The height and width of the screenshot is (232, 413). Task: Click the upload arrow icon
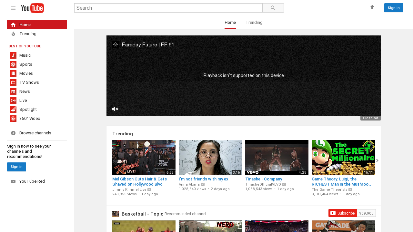pyautogui.click(x=372, y=8)
